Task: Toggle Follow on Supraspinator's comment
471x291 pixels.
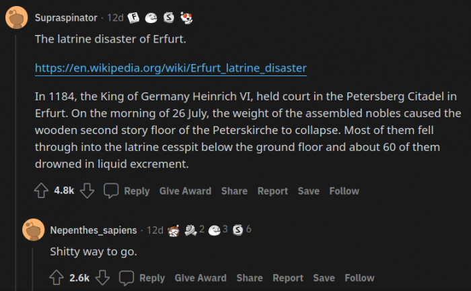Action: coord(344,191)
